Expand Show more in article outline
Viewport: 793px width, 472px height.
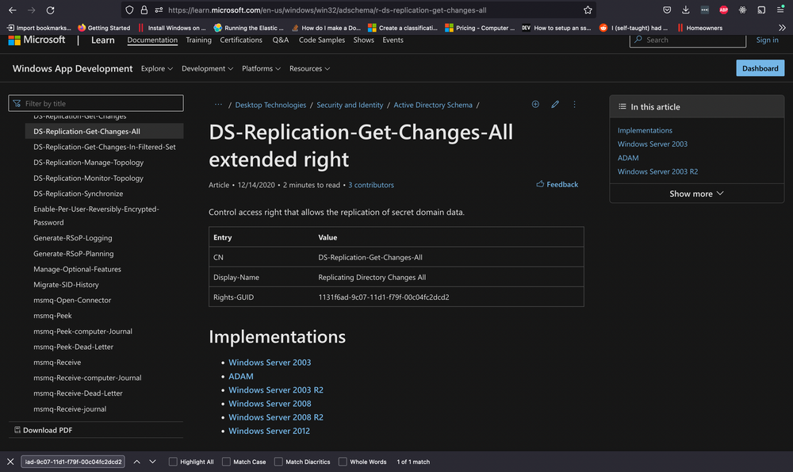(696, 194)
